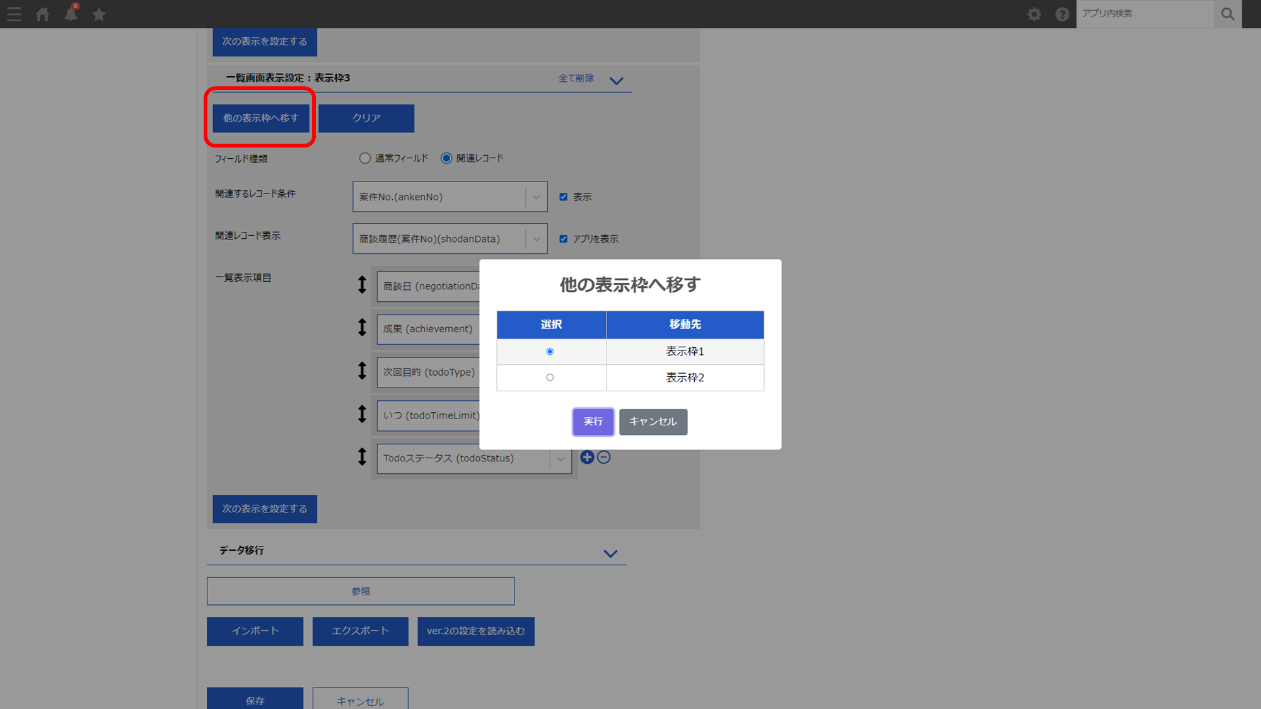Select 通常フィールド radio button
The width and height of the screenshot is (1261, 709).
point(365,158)
